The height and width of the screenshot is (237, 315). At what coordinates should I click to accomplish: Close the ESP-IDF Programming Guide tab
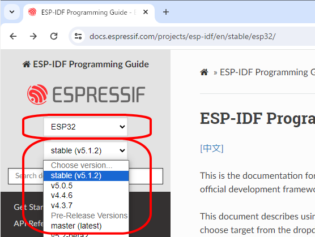point(146,12)
